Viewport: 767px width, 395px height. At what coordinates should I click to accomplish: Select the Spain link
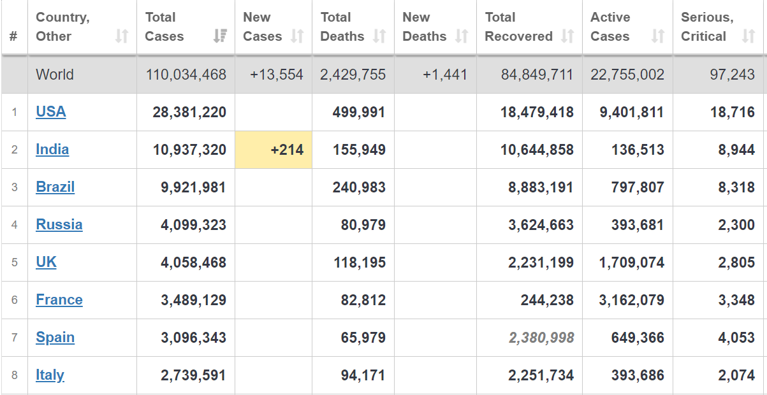(55, 338)
